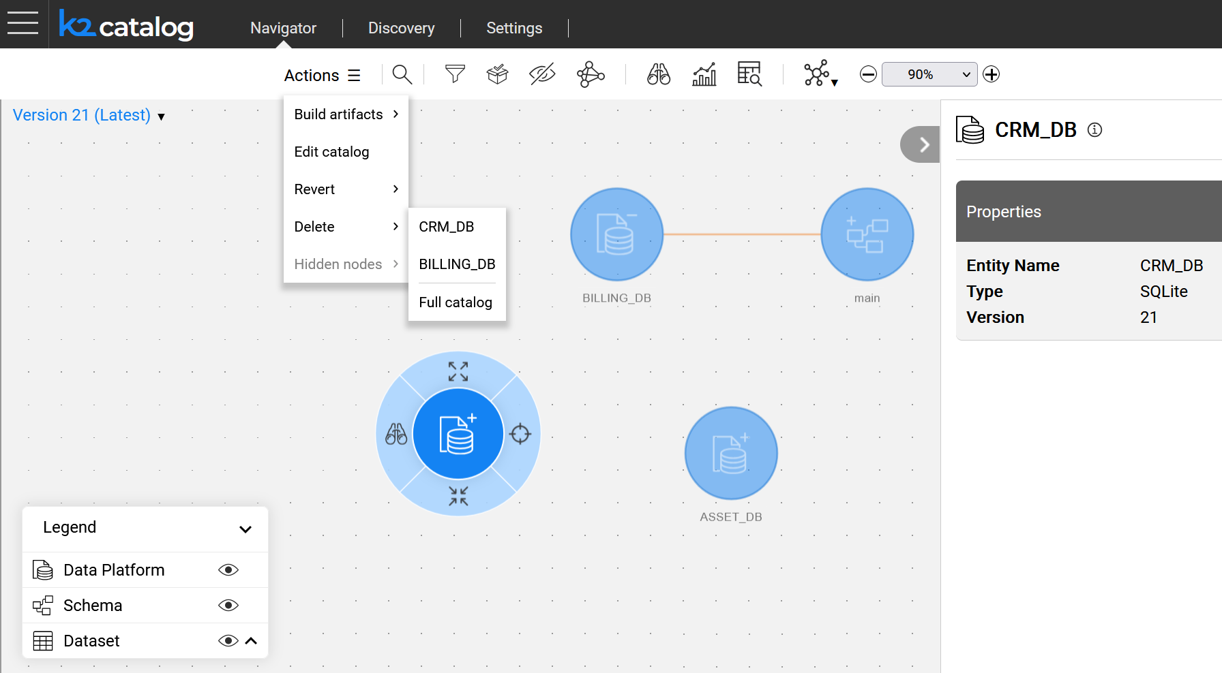
Task: Click the binoculars icon in the toolbar
Action: click(658, 74)
